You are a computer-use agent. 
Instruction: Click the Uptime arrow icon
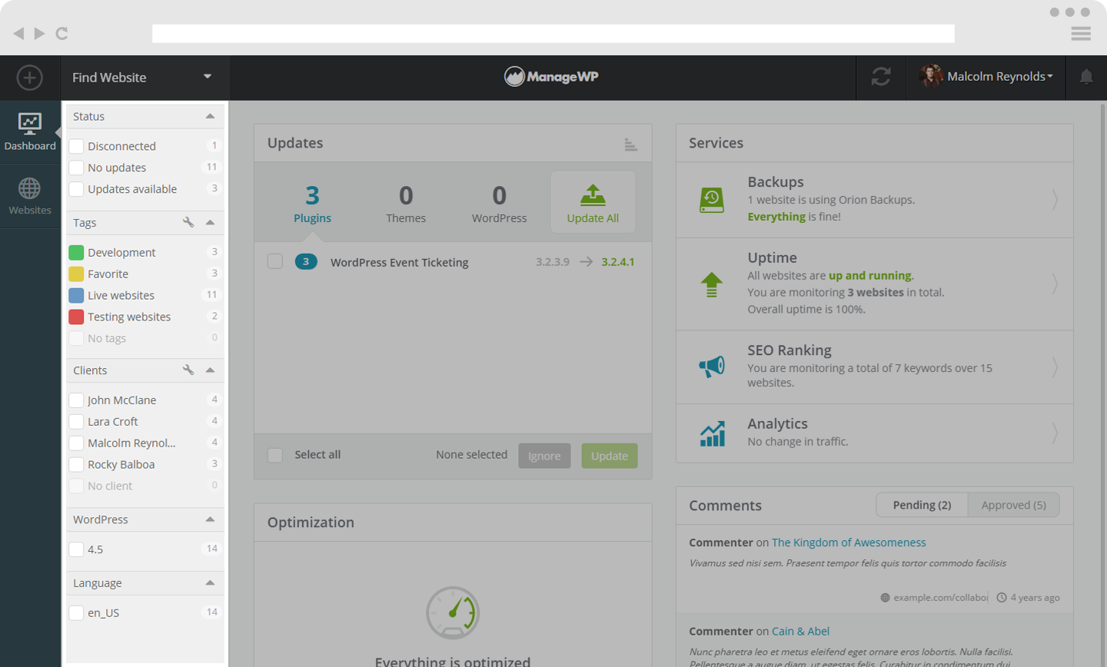(x=712, y=284)
